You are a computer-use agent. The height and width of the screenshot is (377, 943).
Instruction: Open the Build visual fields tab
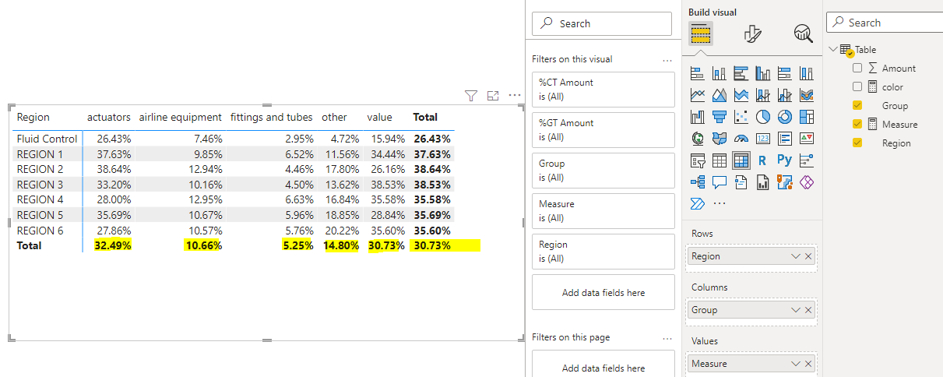[701, 33]
